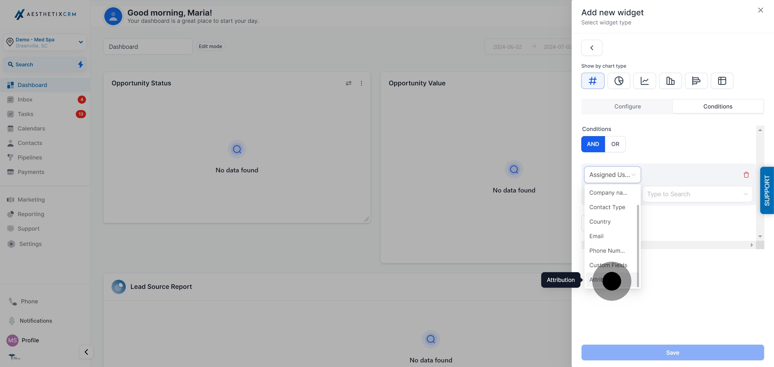774x367 pixels.
Task: Click the Save button
Action: tap(672, 353)
